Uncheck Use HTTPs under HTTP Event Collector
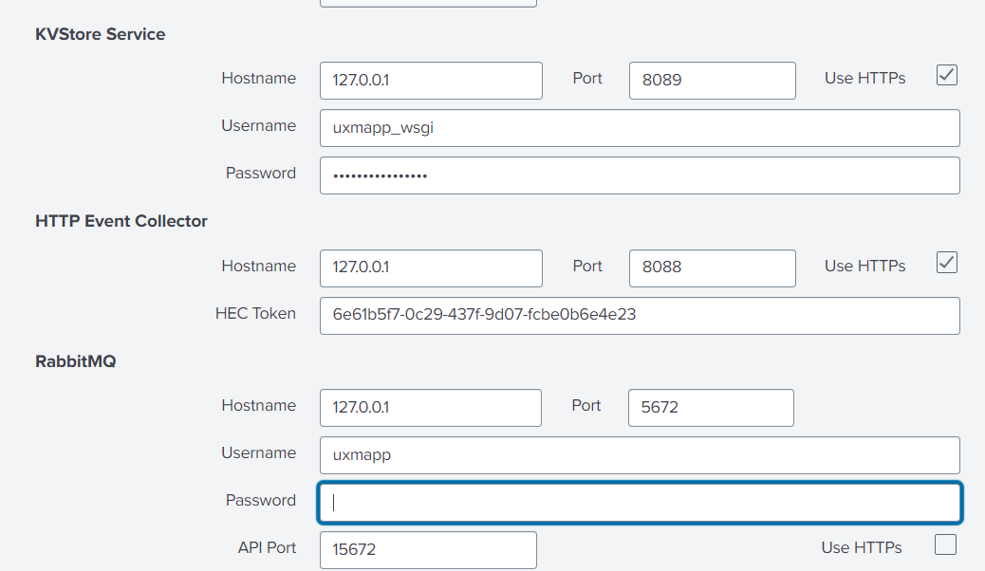The width and height of the screenshot is (985, 571). pyautogui.click(x=946, y=263)
